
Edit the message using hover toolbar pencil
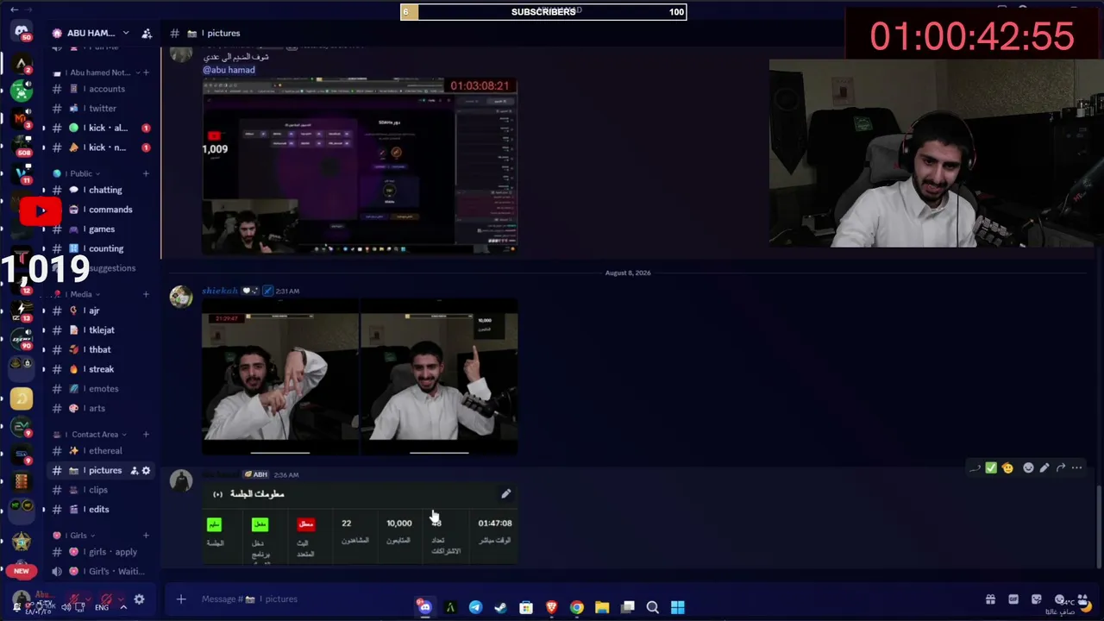coord(1044,468)
